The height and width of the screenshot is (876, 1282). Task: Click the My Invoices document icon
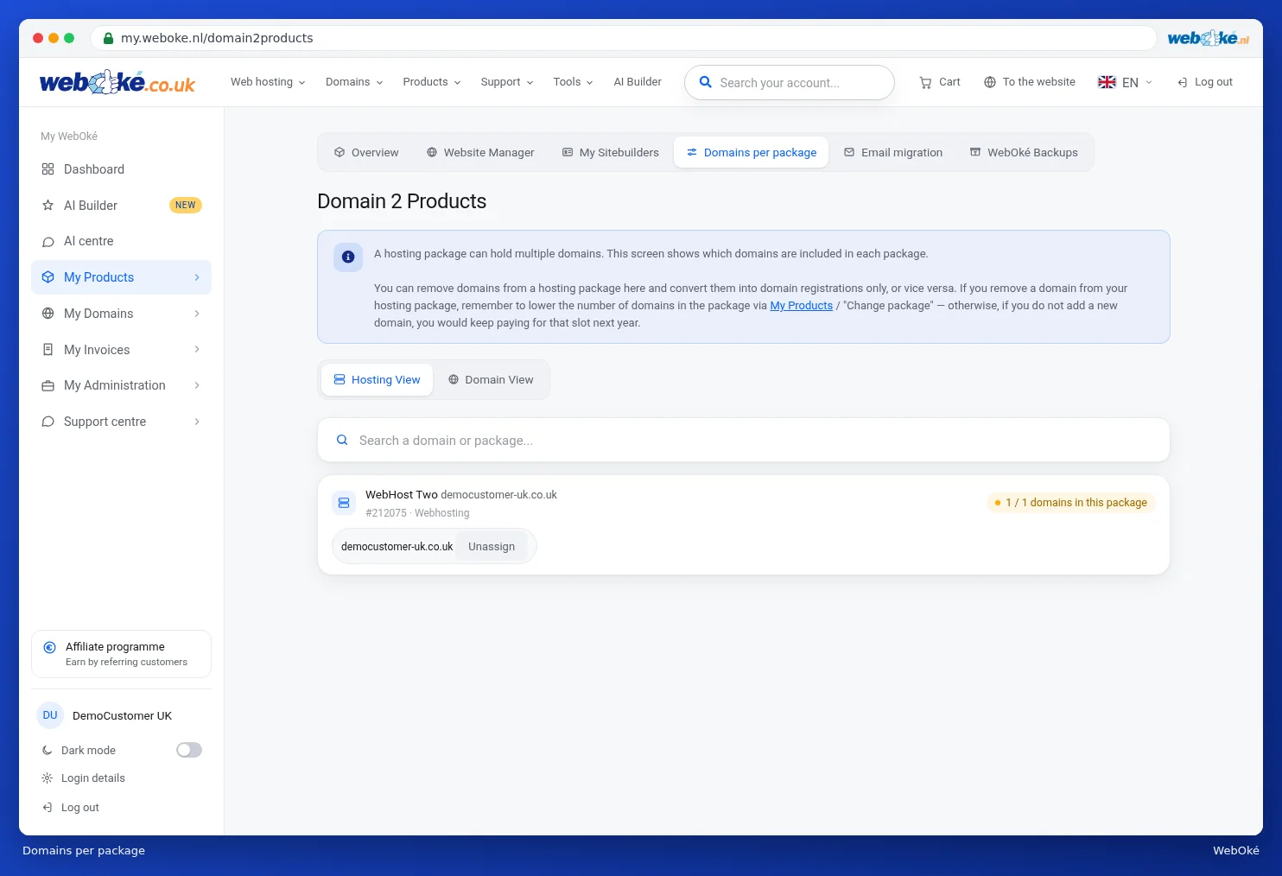tap(48, 350)
